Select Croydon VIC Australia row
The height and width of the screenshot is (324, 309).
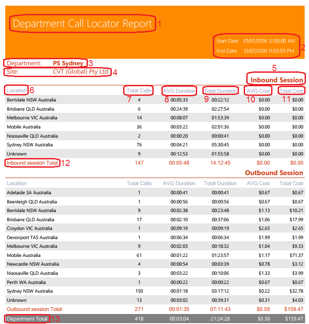coord(155,229)
